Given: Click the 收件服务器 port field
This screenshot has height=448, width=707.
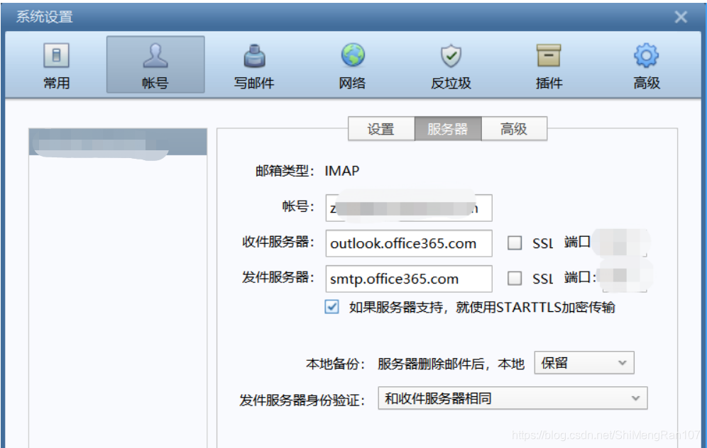Looking at the screenshot, I should 623,243.
